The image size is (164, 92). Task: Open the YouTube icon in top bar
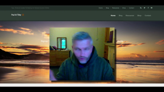[x=151, y=8]
